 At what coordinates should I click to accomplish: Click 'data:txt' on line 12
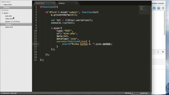click(62, 36)
